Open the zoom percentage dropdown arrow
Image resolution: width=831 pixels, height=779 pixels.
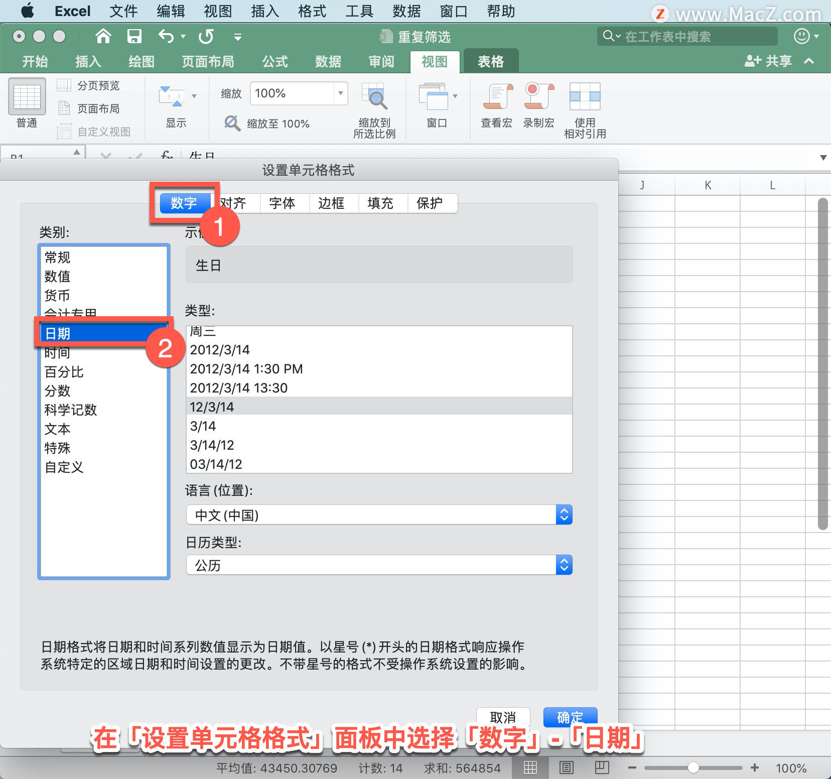click(x=341, y=93)
